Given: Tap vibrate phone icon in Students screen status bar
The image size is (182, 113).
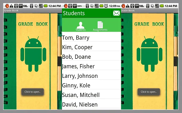Looking at the screenshot, I should click(x=92, y=6).
